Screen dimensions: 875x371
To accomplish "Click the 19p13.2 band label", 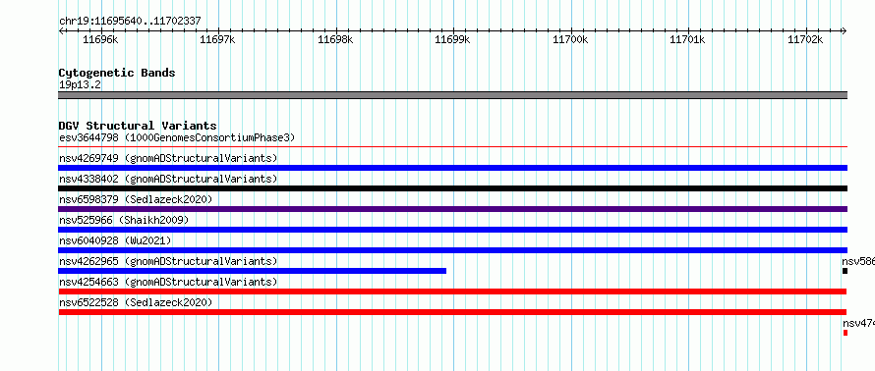I will click(80, 84).
